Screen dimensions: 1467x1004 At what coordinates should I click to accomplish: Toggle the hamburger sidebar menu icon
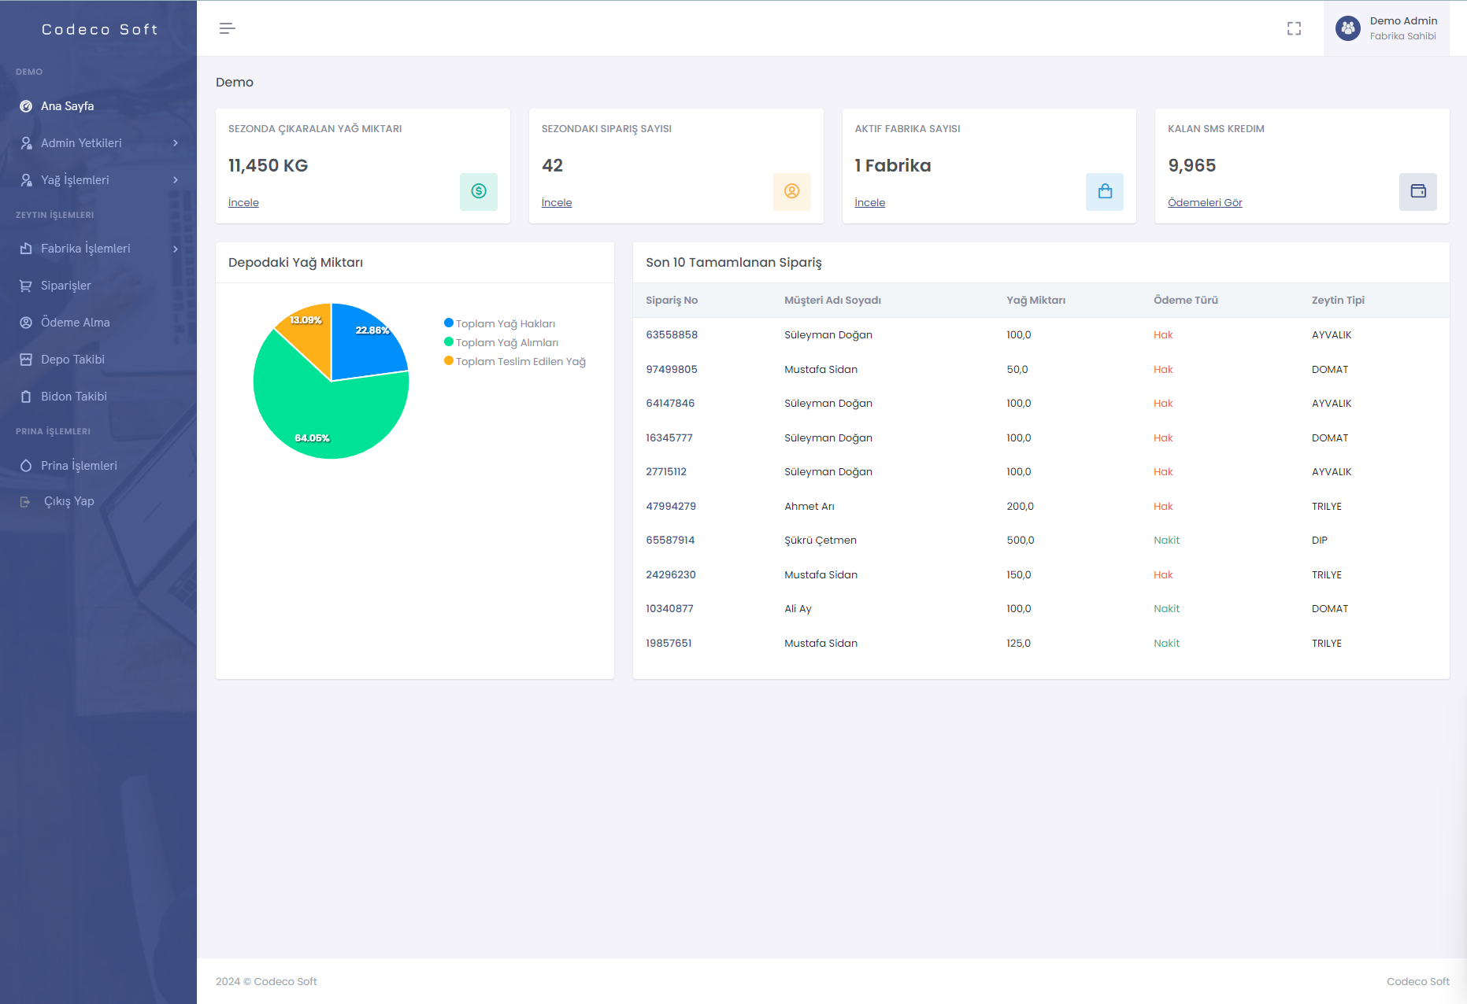227,28
